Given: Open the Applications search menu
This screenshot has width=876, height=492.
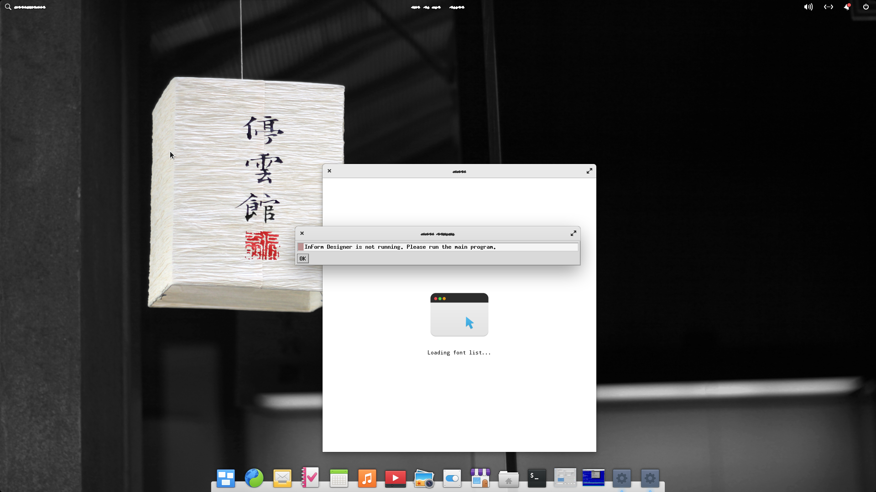Looking at the screenshot, I should (x=25, y=7).
